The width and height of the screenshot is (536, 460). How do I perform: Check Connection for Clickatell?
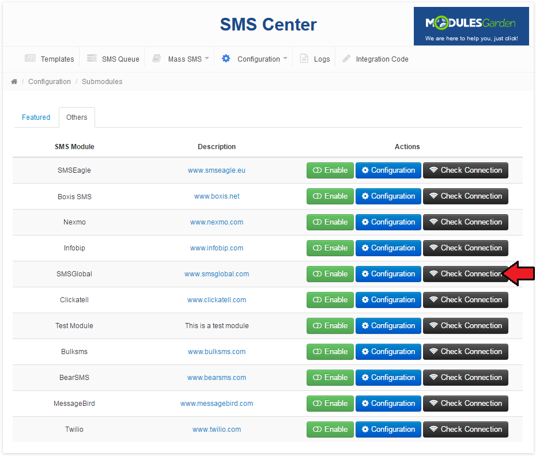click(466, 300)
